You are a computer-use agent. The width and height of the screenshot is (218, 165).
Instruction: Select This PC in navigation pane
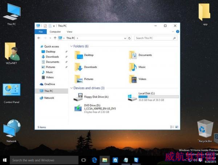click(52, 91)
